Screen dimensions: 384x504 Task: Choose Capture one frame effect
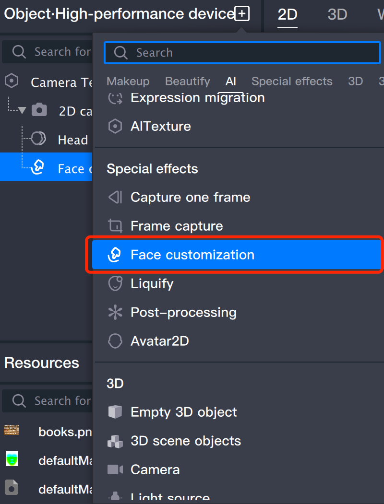tap(190, 197)
